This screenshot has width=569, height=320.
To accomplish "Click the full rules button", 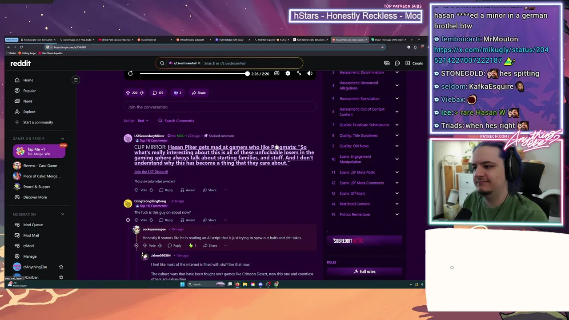I will tap(365, 272).
